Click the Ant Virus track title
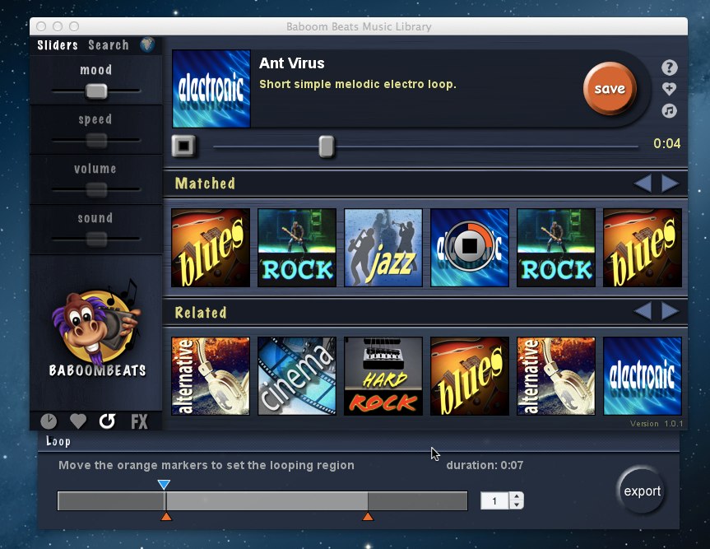The width and height of the screenshot is (710, 549). [x=291, y=63]
